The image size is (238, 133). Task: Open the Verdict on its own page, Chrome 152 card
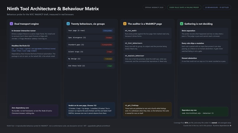[90, 109]
